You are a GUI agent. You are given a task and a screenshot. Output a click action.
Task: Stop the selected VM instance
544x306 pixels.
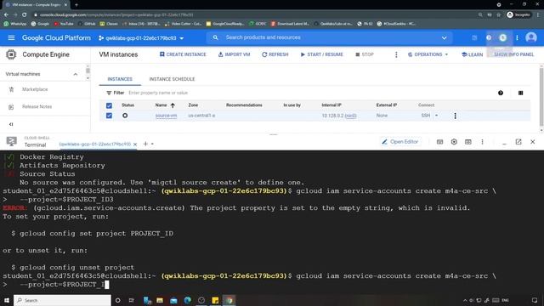click(365, 54)
